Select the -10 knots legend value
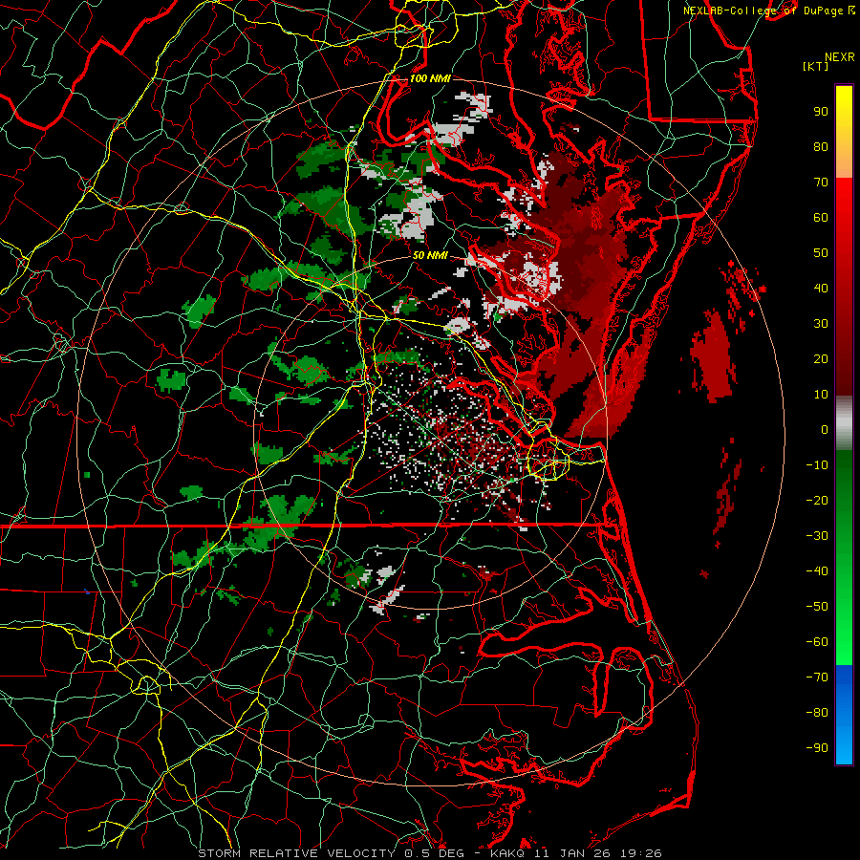Image resolution: width=860 pixels, height=860 pixels. point(817,465)
